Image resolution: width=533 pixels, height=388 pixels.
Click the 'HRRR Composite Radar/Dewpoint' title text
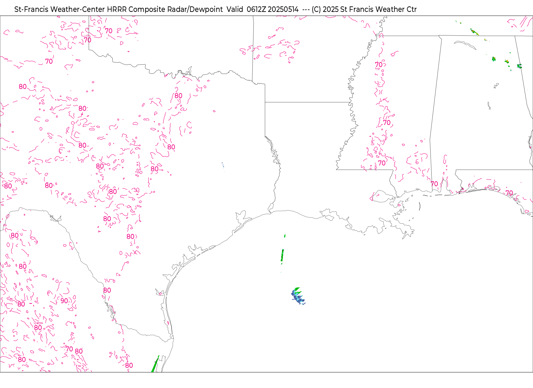pyautogui.click(x=165, y=9)
